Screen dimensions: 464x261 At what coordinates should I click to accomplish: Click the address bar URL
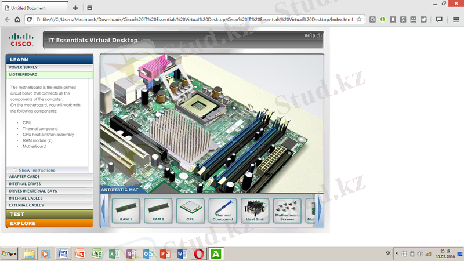click(x=197, y=20)
